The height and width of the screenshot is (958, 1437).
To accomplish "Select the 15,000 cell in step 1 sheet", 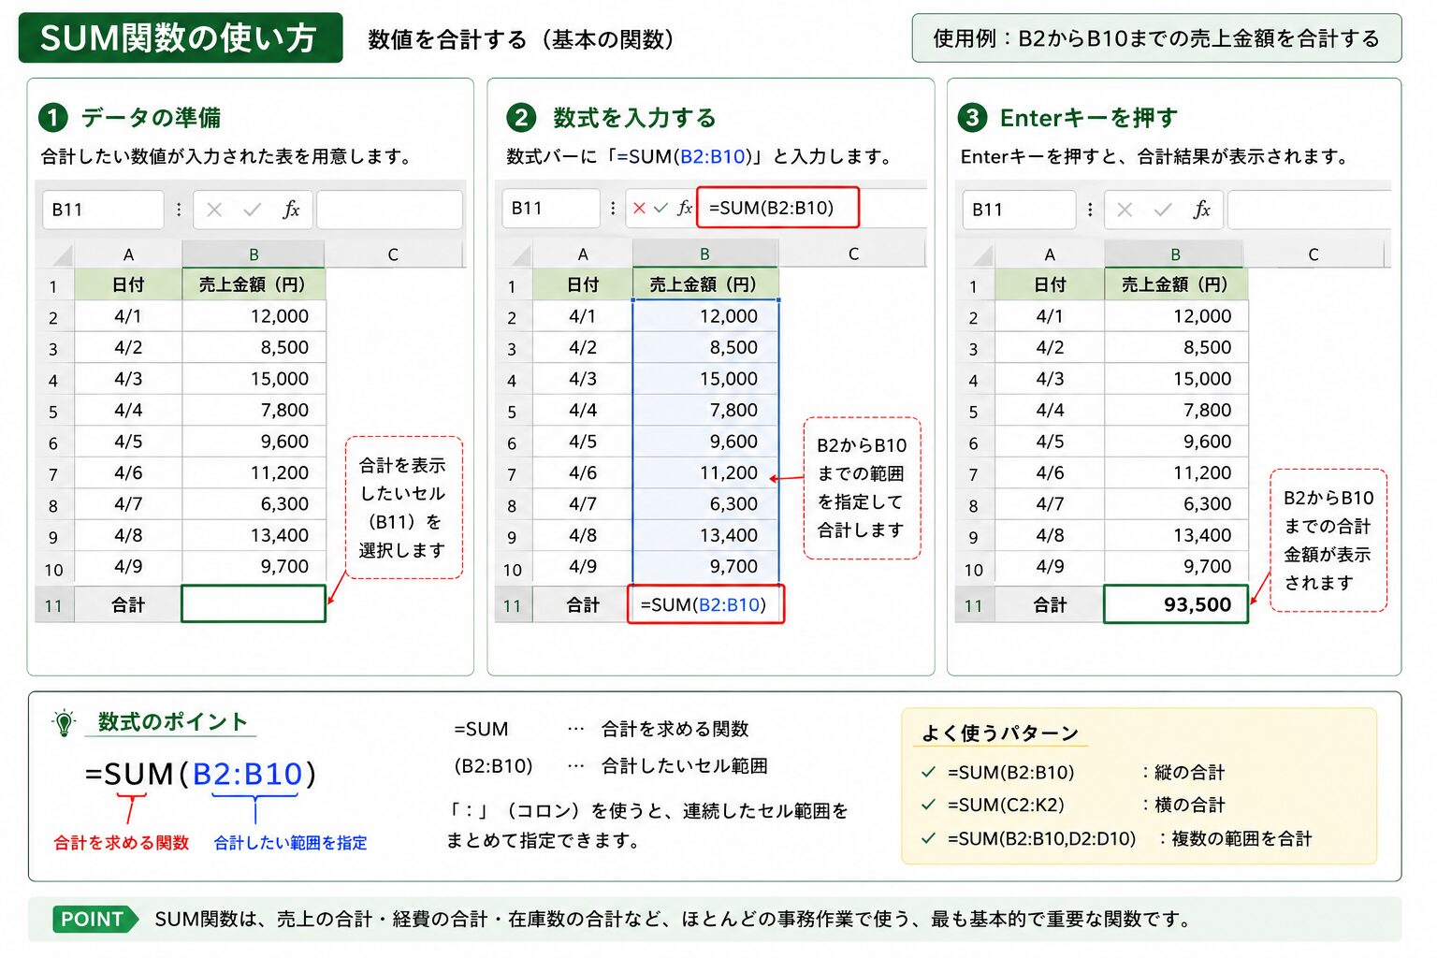I will [254, 379].
